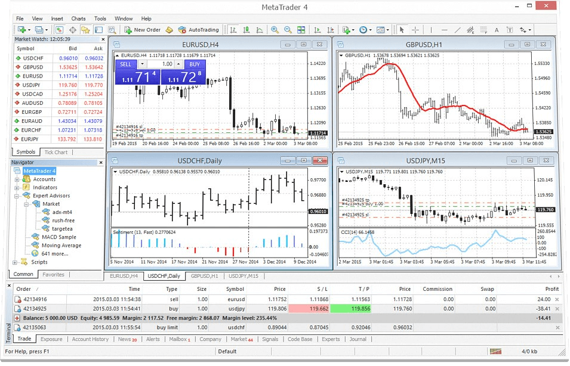Screen dimensions: 570x366
Task: Select the Moving Average expert advisor
Action: coord(61,246)
